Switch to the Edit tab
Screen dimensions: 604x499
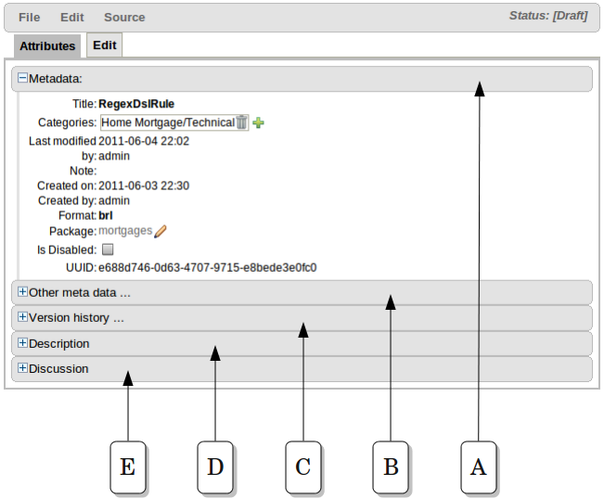(x=104, y=45)
